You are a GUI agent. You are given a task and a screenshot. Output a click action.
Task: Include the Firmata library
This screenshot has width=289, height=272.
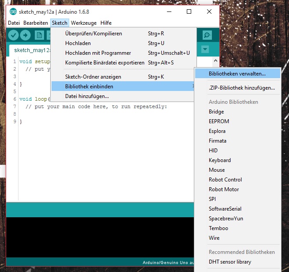point(237,141)
